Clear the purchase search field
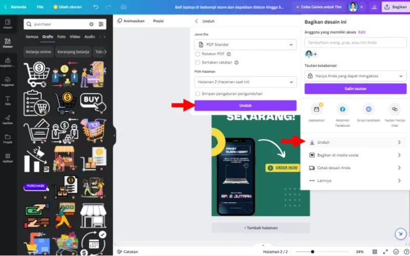 tap(91, 24)
